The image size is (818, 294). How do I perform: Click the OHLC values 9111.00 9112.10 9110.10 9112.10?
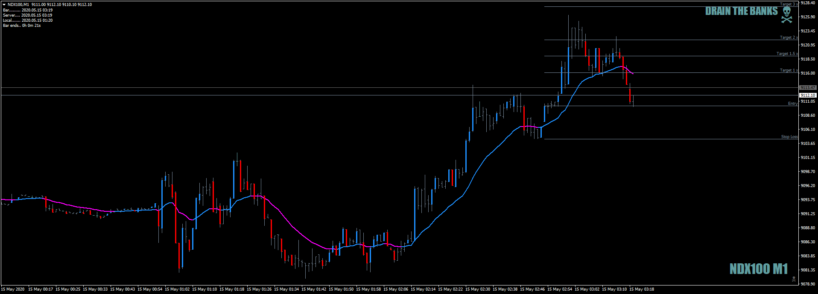[61, 5]
